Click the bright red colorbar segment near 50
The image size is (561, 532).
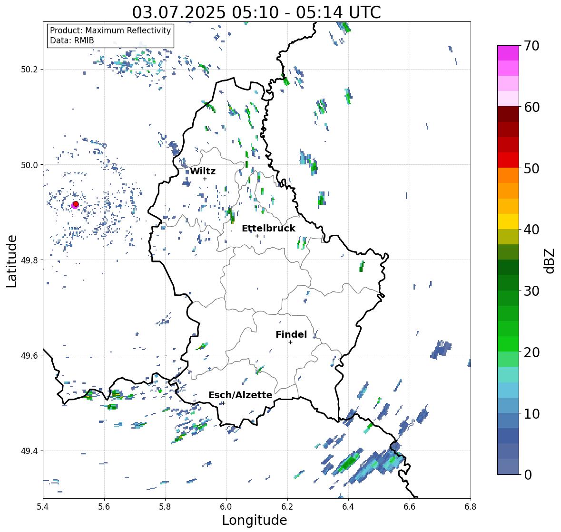coord(508,161)
